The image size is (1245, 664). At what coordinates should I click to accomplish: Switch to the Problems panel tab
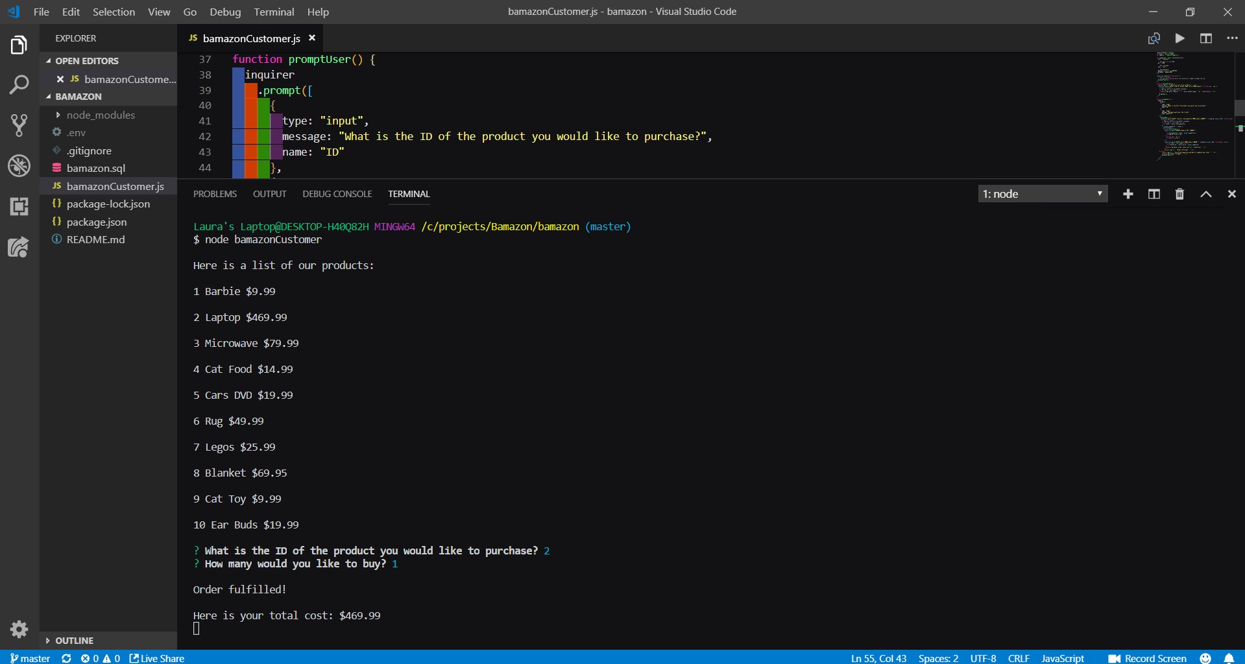point(215,194)
